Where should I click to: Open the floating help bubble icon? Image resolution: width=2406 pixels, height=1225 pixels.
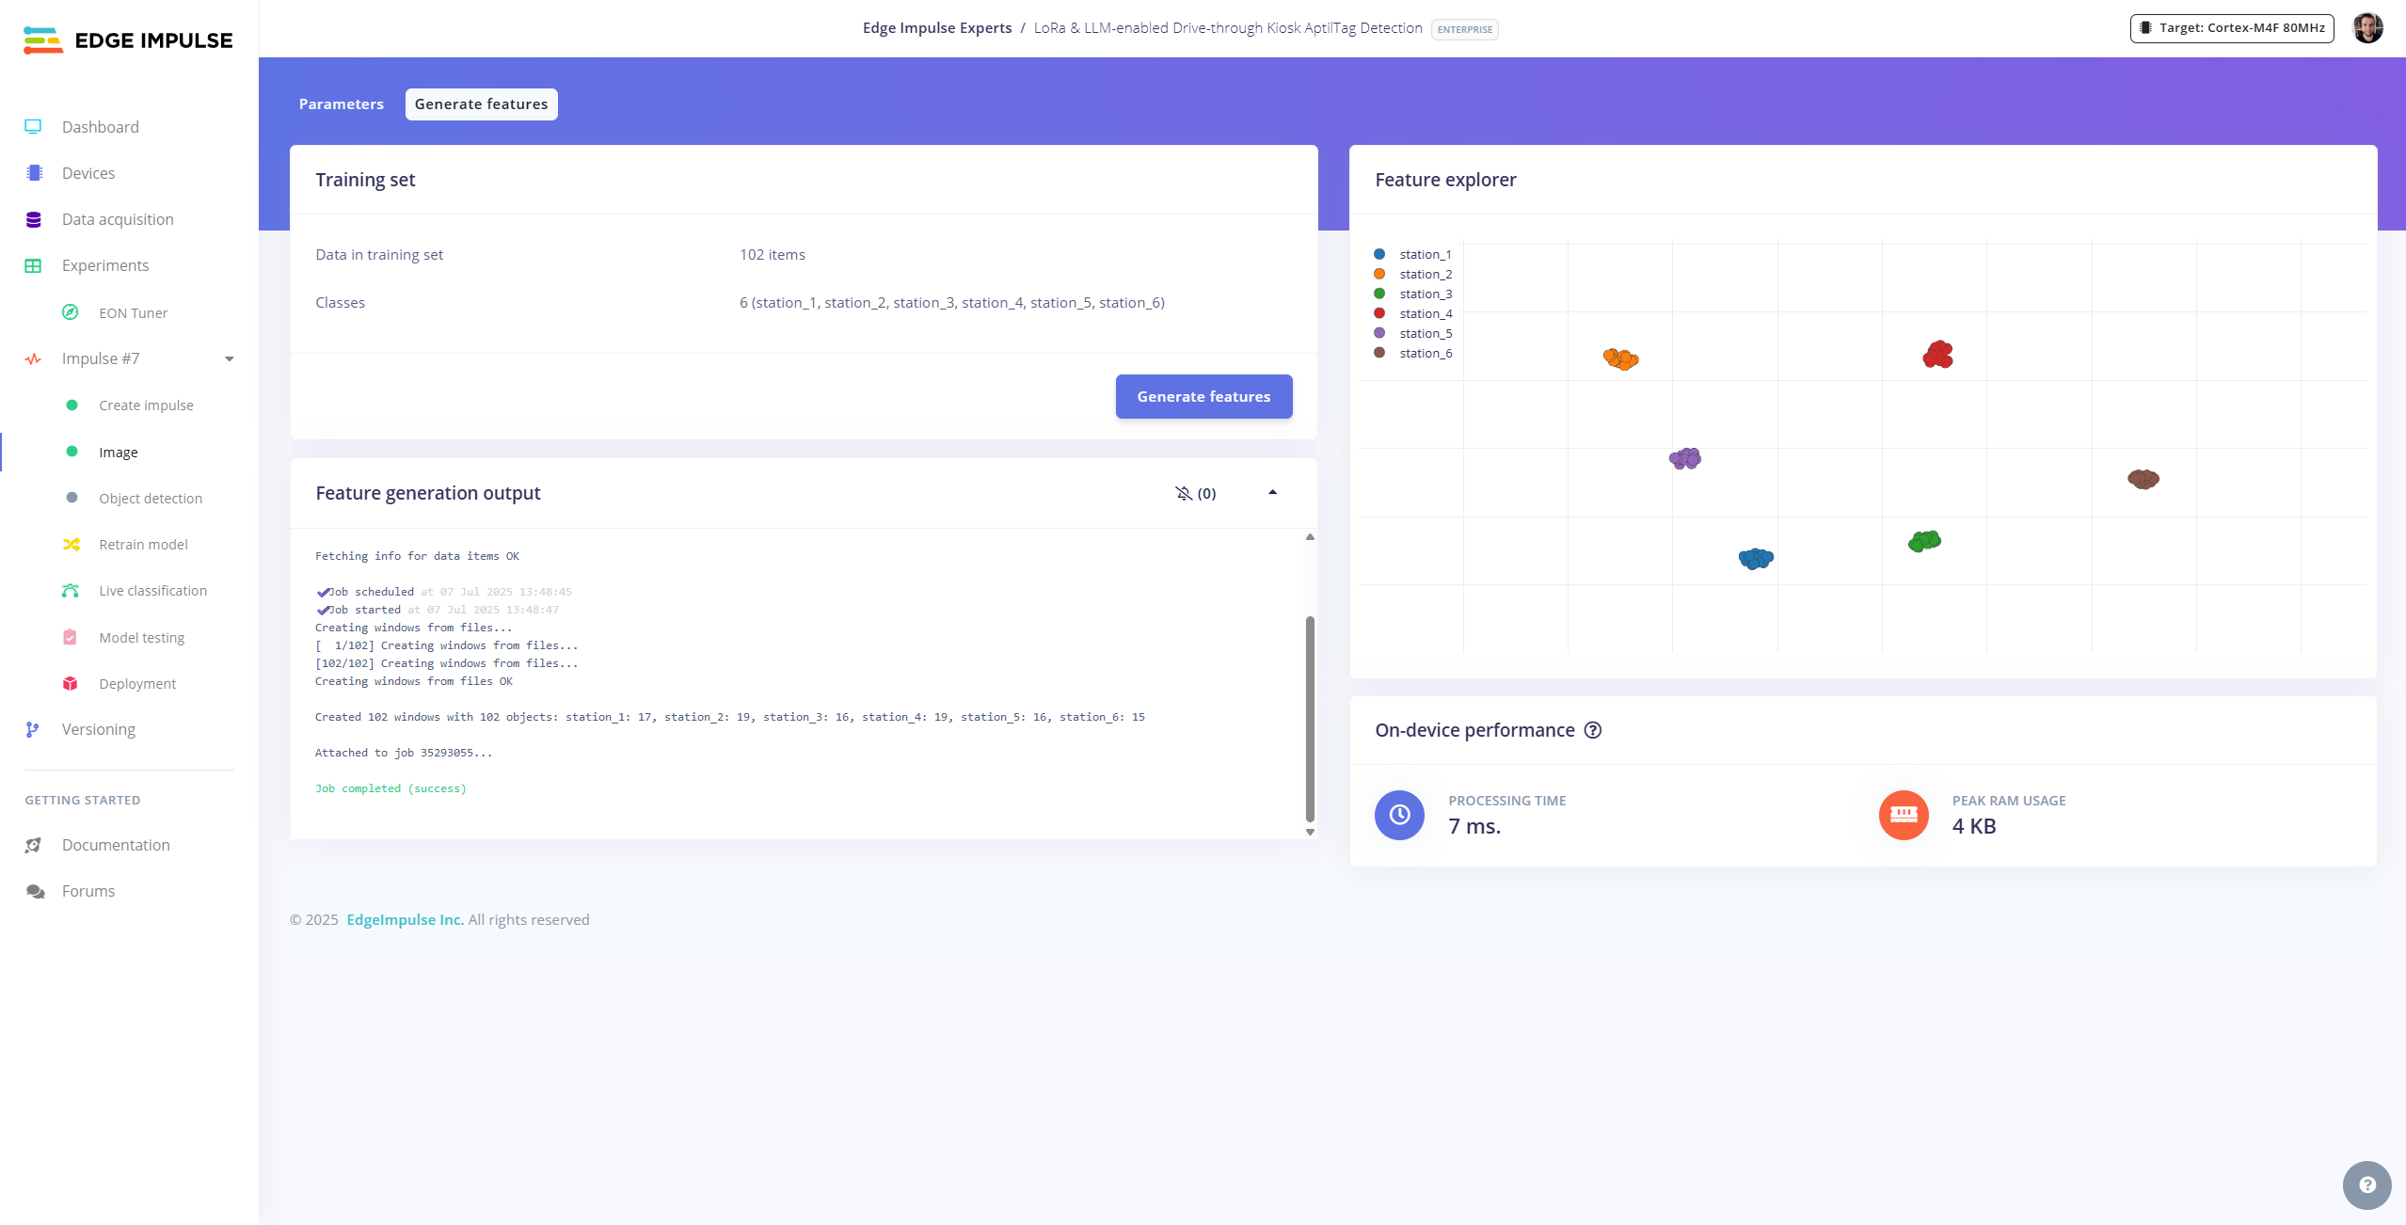tap(2366, 1185)
